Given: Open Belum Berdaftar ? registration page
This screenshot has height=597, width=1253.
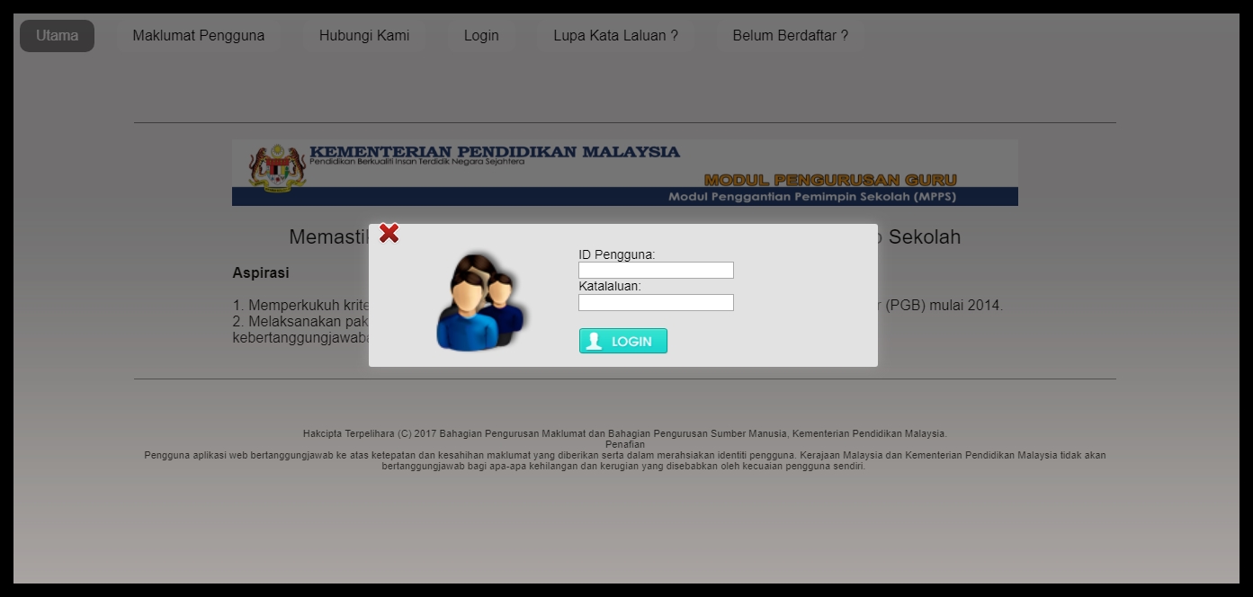Looking at the screenshot, I should click(790, 36).
